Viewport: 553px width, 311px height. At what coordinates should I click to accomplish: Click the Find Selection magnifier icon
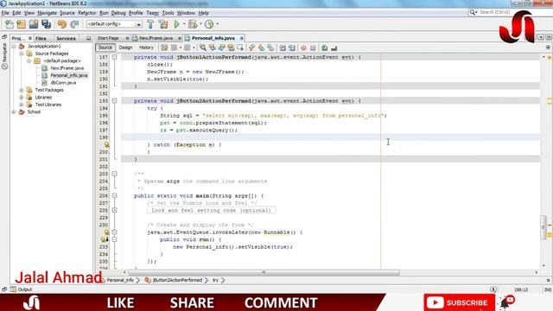coord(203,48)
